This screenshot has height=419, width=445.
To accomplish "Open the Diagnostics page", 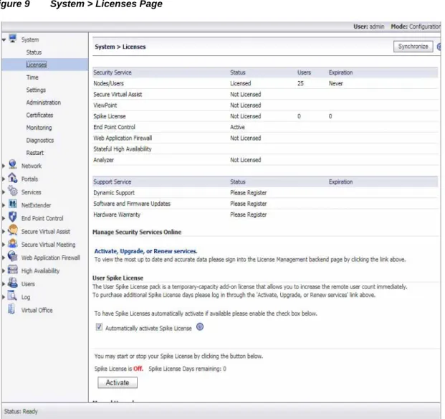I will coord(39,141).
